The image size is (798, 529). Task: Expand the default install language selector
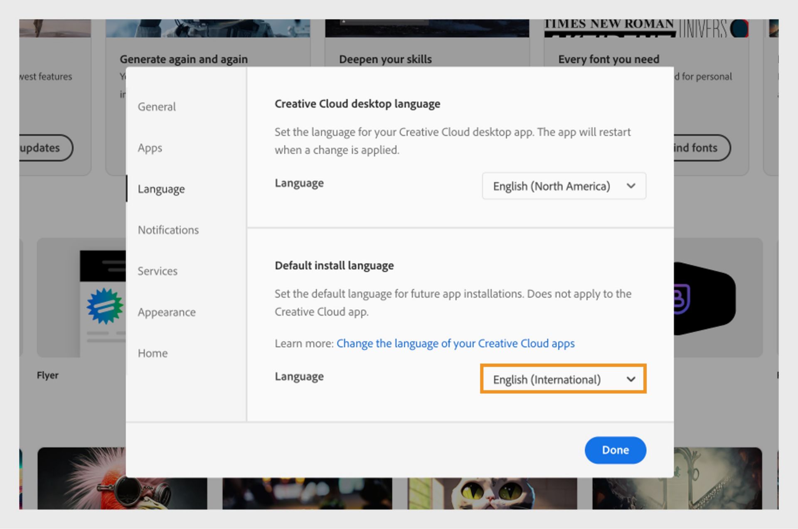563,379
